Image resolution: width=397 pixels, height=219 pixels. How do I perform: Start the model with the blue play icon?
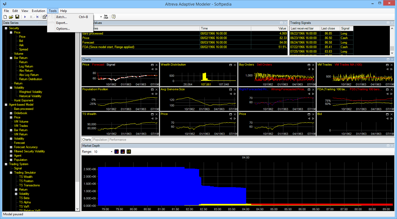coord(25,17)
